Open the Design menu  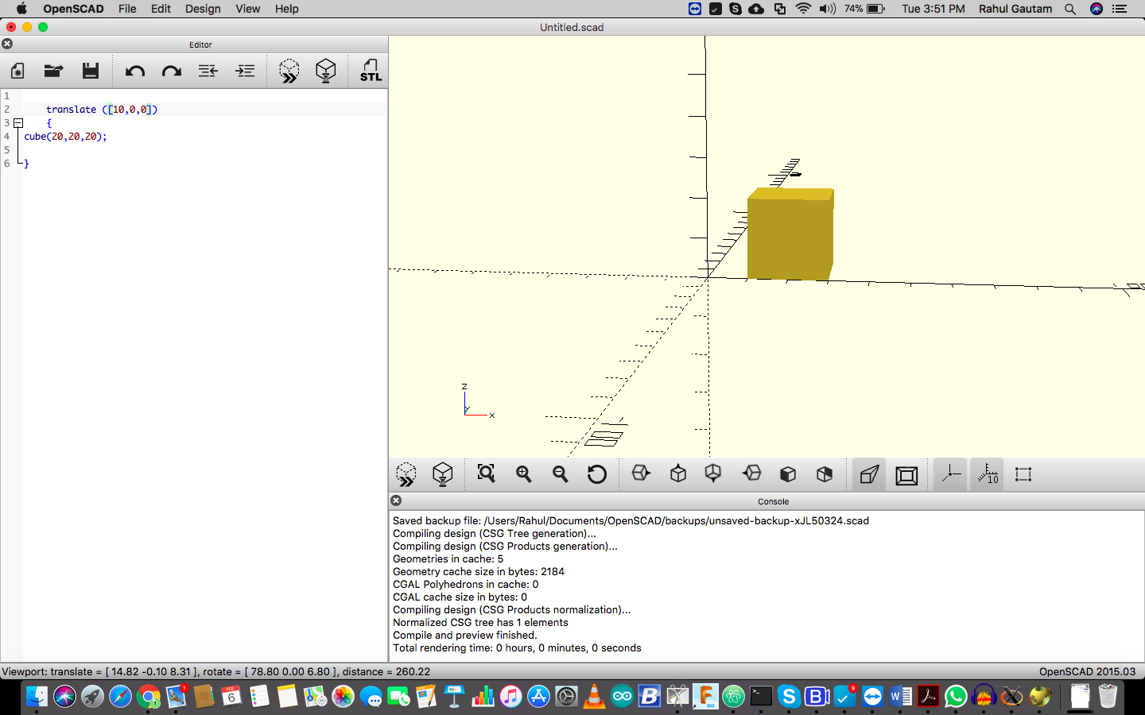[x=203, y=9]
